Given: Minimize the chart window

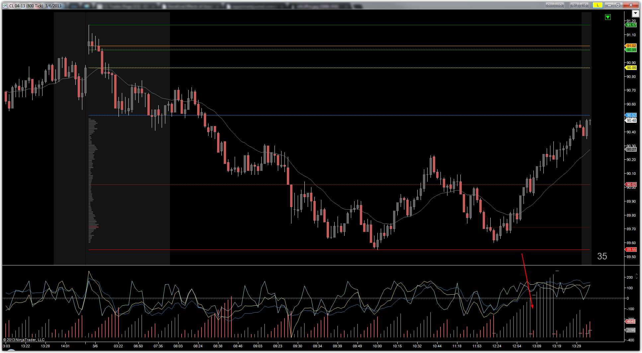Looking at the screenshot, I should [x=609, y=5].
